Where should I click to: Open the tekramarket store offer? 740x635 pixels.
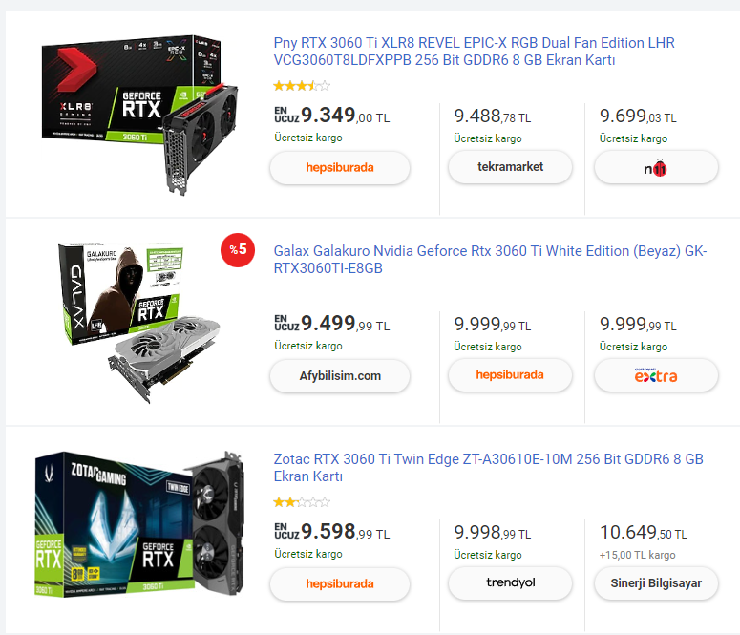[x=510, y=167]
